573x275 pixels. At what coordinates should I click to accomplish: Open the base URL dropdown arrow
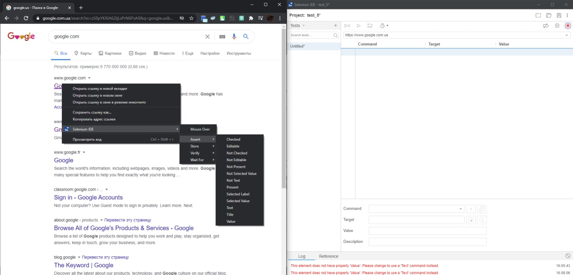[x=567, y=35]
